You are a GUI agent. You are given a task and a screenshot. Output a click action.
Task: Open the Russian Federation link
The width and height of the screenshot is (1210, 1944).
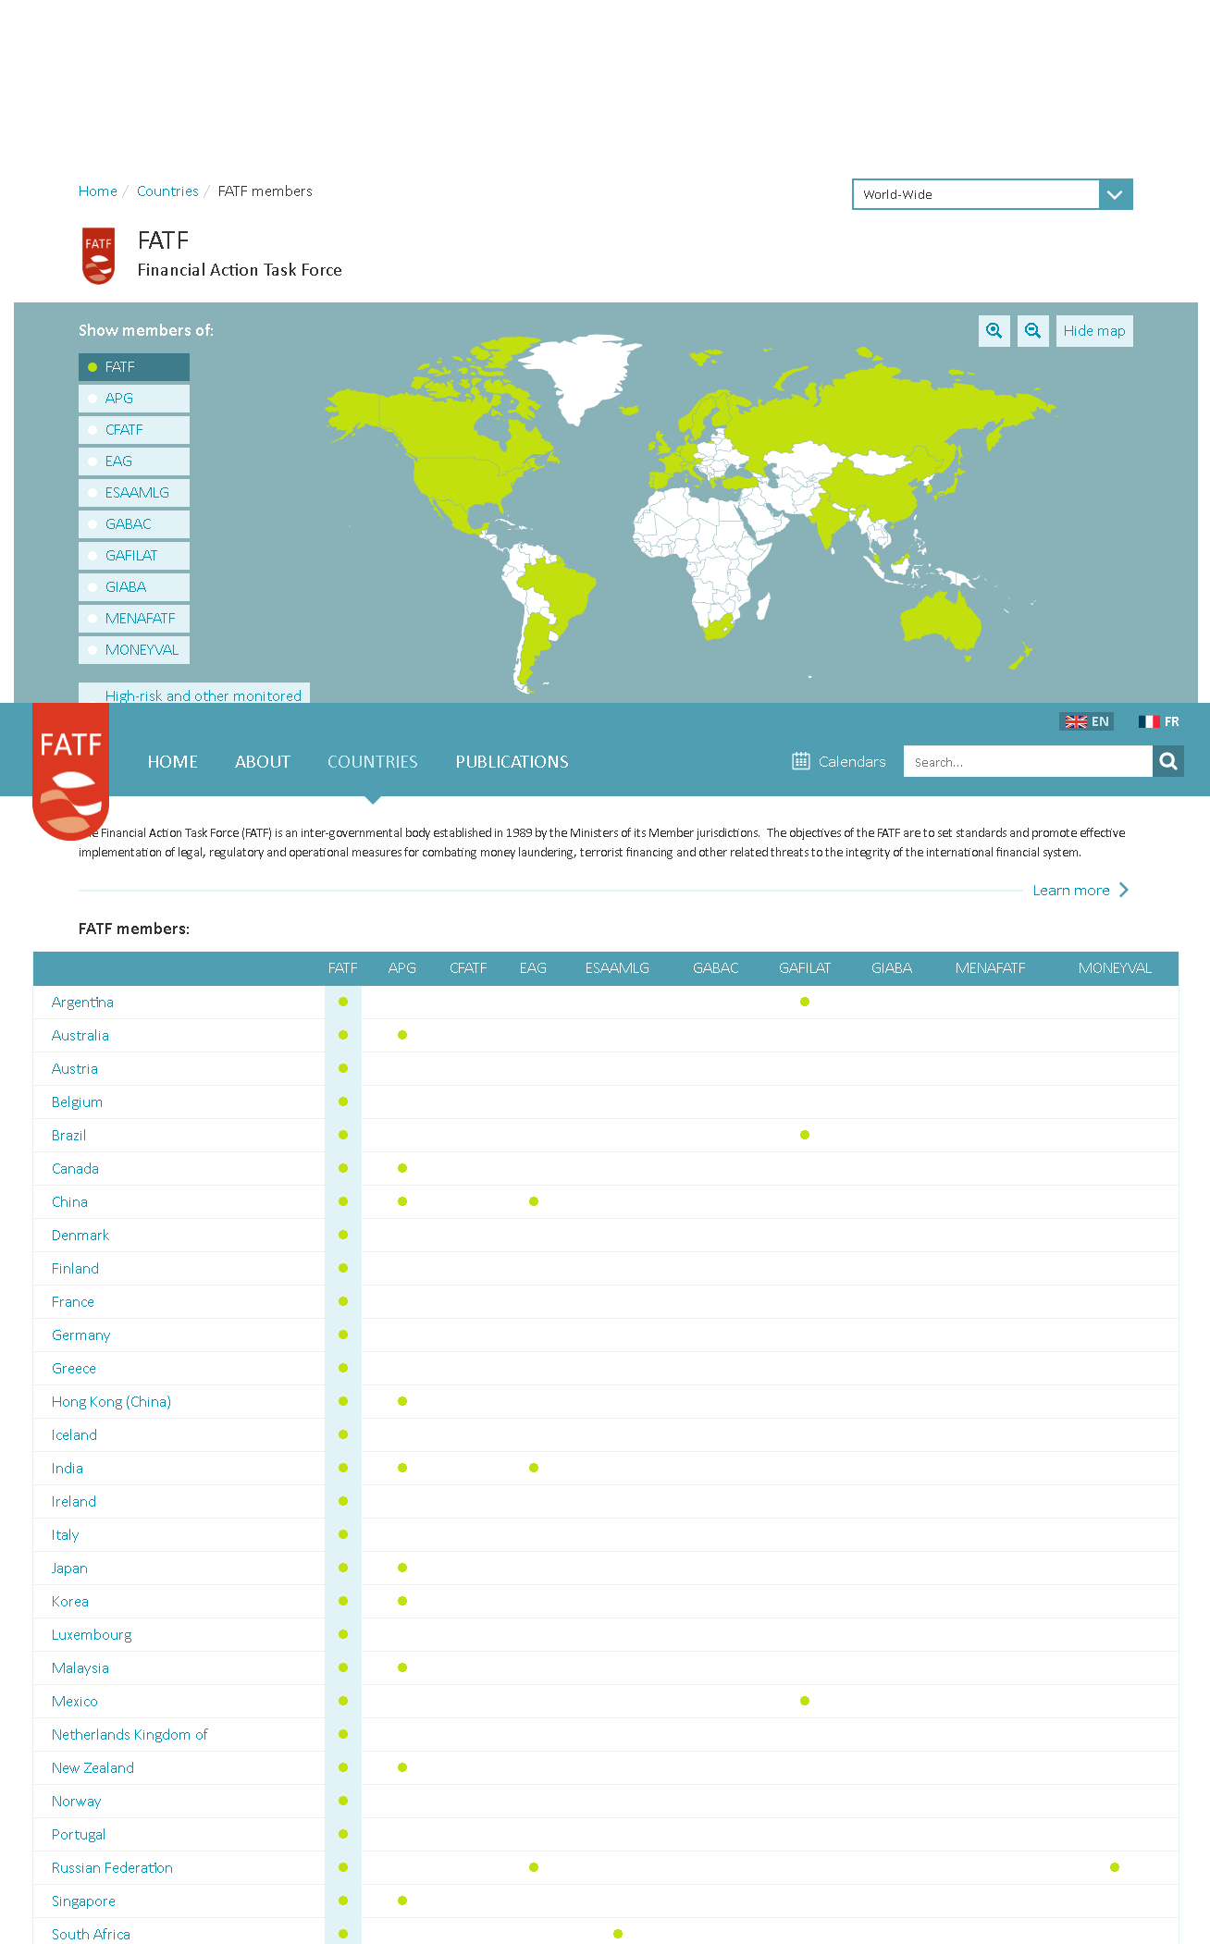[112, 1868]
